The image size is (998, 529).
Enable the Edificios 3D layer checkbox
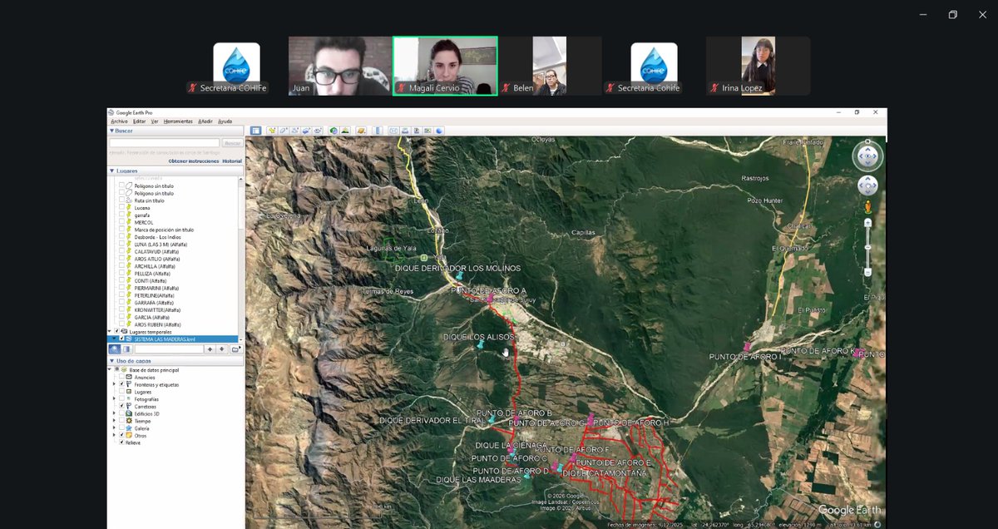tap(121, 413)
